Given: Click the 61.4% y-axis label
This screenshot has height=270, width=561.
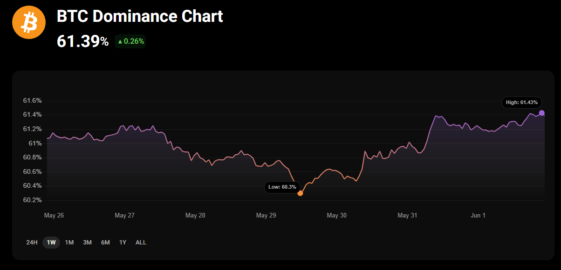Looking at the screenshot, I should point(32,115).
